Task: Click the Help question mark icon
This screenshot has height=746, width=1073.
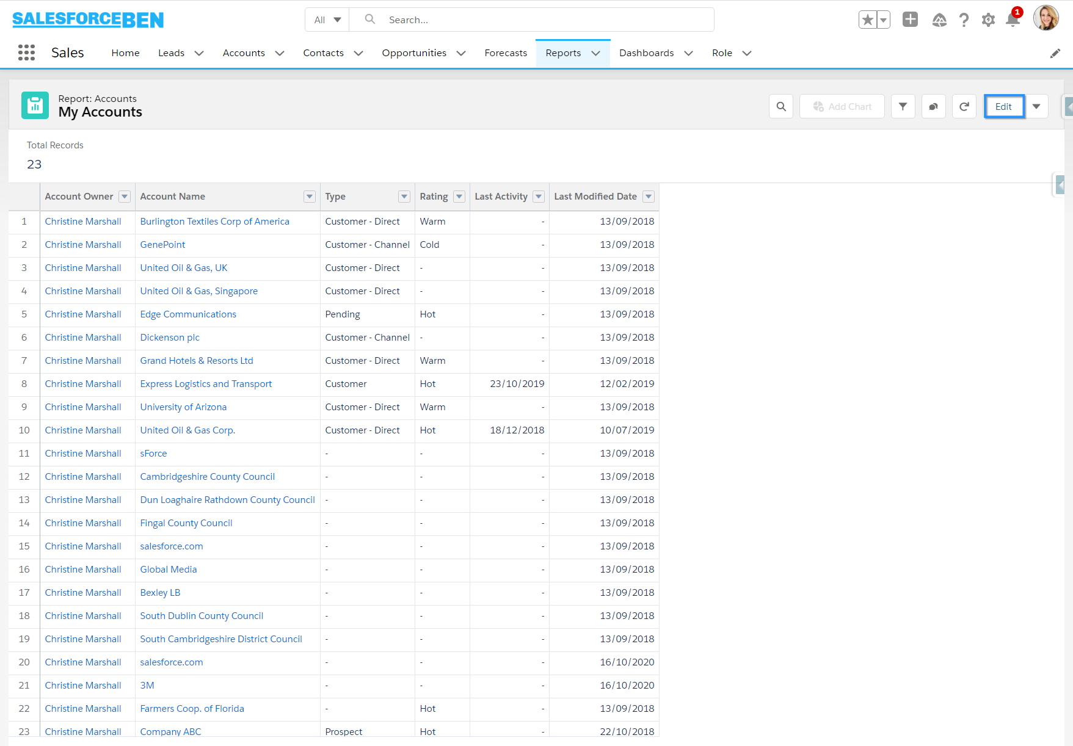Action: [964, 20]
